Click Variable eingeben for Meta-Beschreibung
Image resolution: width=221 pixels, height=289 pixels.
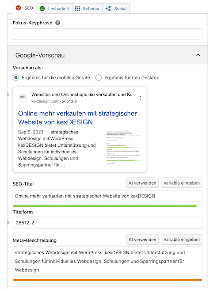point(182,240)
